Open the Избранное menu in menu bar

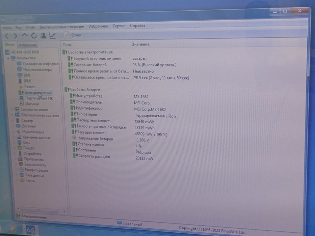click(x=98, y=26)
